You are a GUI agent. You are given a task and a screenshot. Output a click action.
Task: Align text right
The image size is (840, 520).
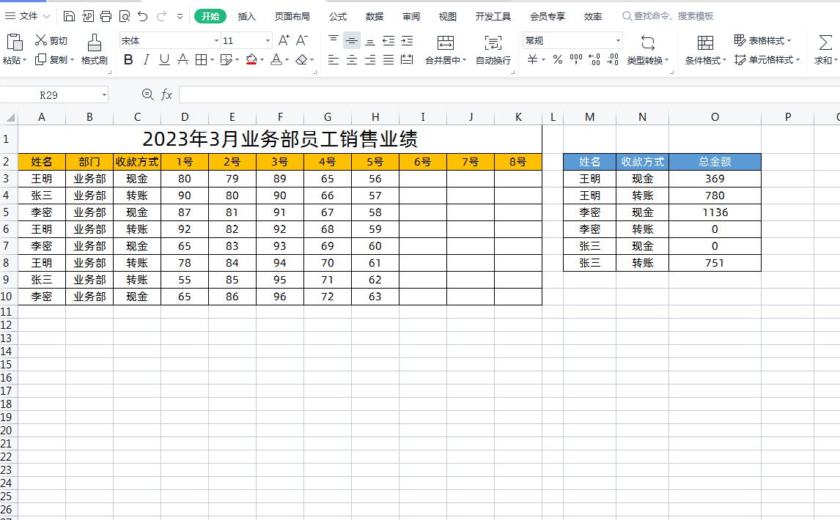[x=369, y=59]
